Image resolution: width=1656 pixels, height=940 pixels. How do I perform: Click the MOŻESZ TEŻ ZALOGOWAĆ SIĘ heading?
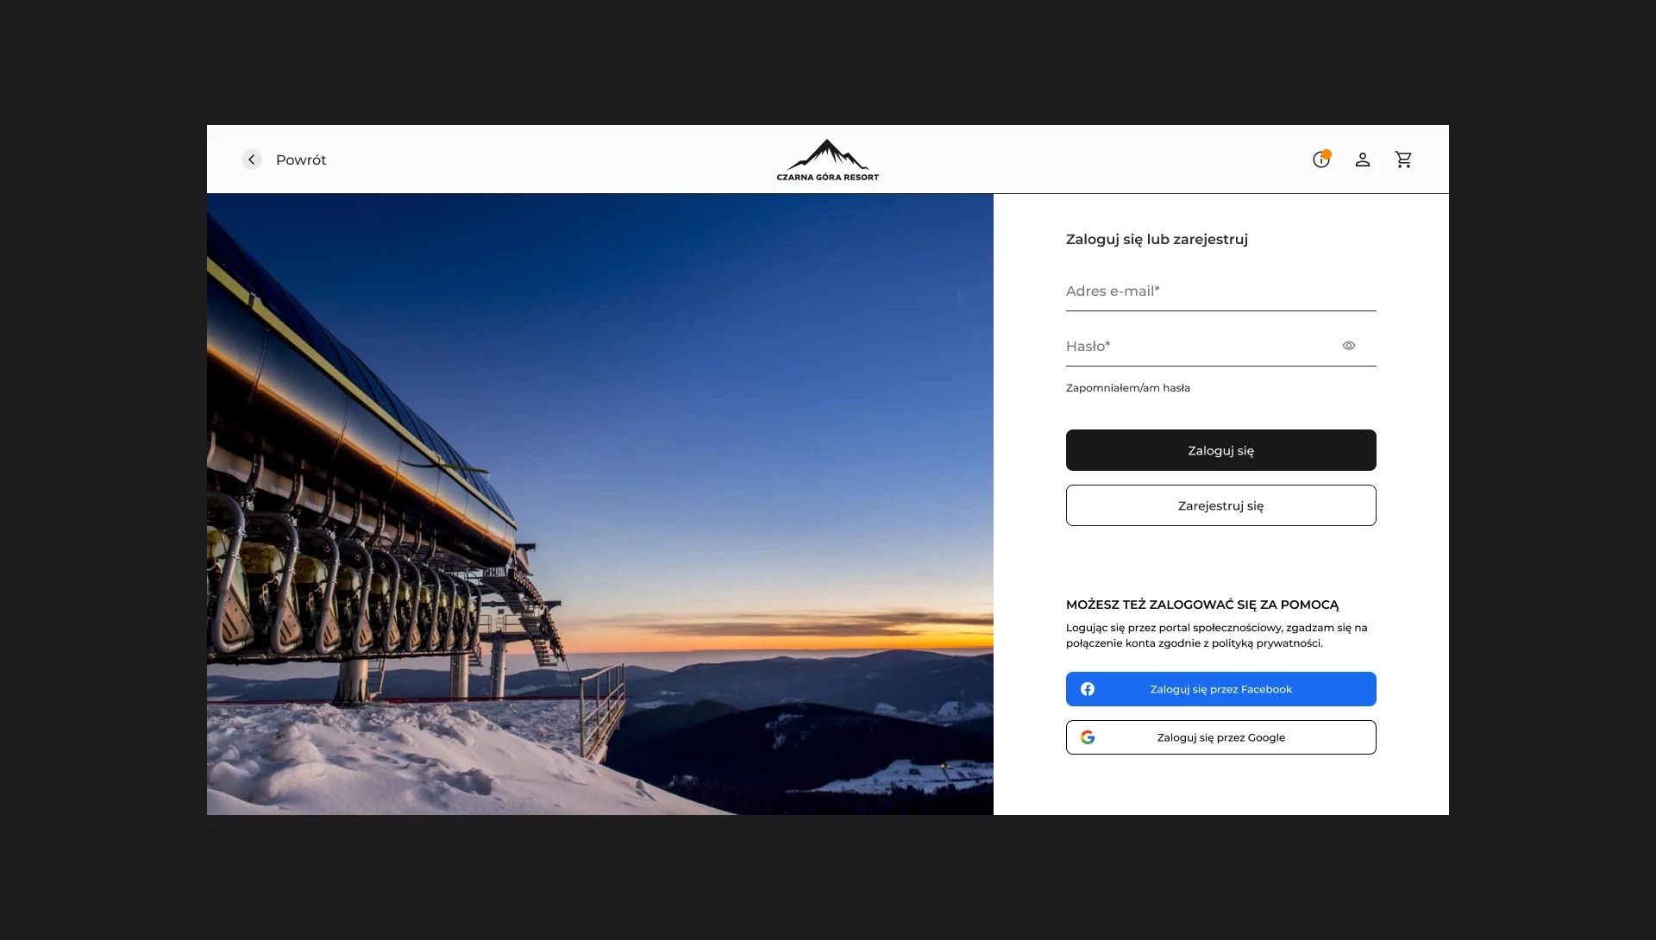pos(1202,605)
